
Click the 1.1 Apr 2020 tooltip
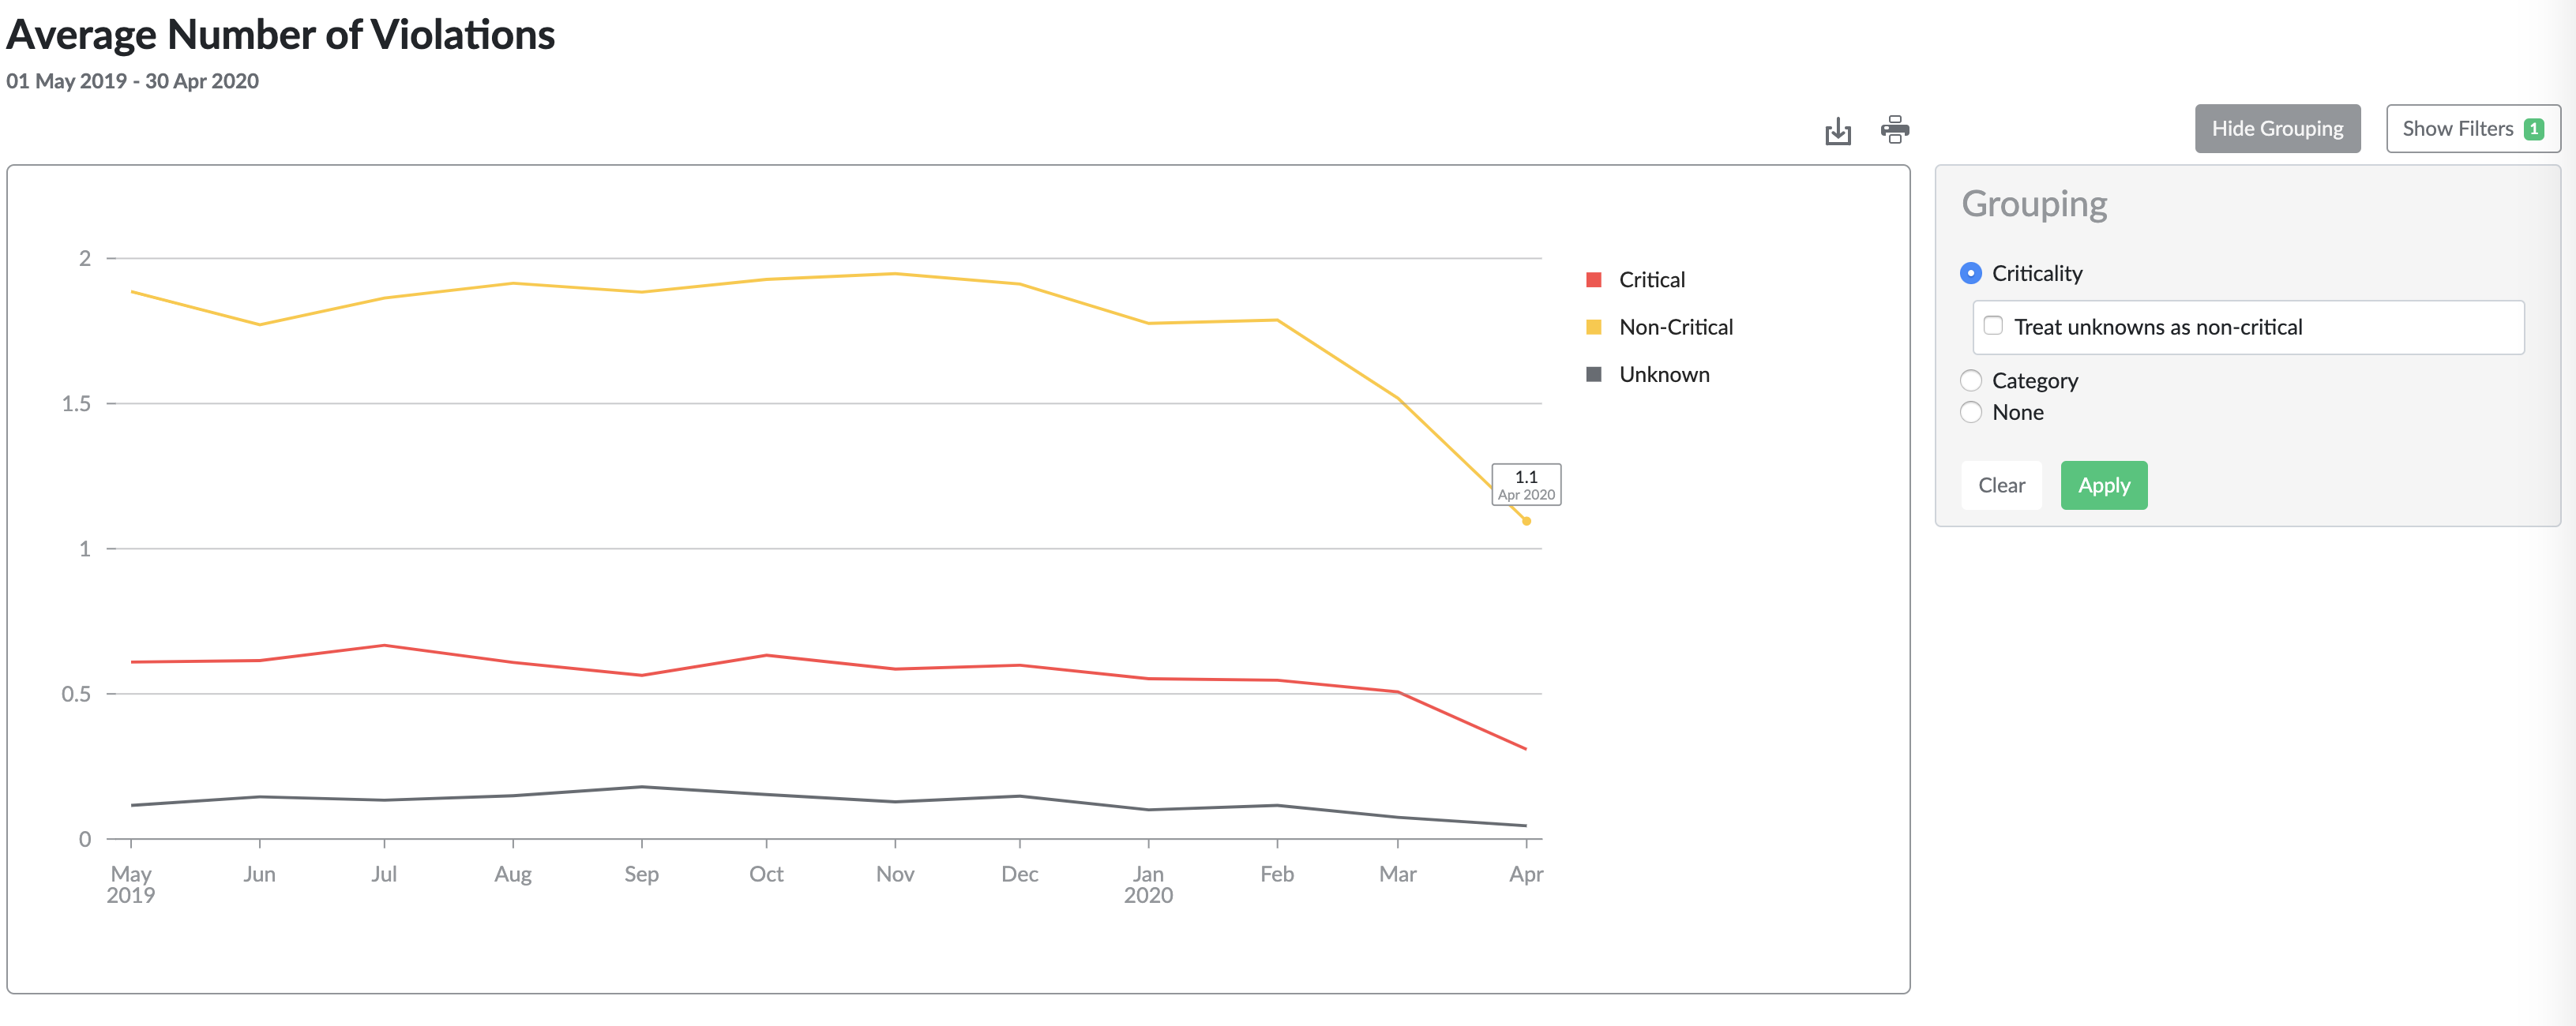coord(1526,485)
